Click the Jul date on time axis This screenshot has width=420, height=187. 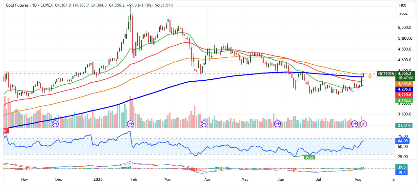click(318, 179)
